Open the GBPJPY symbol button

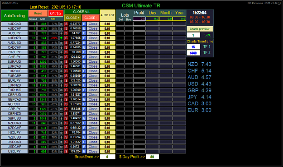tap(14, 109)
